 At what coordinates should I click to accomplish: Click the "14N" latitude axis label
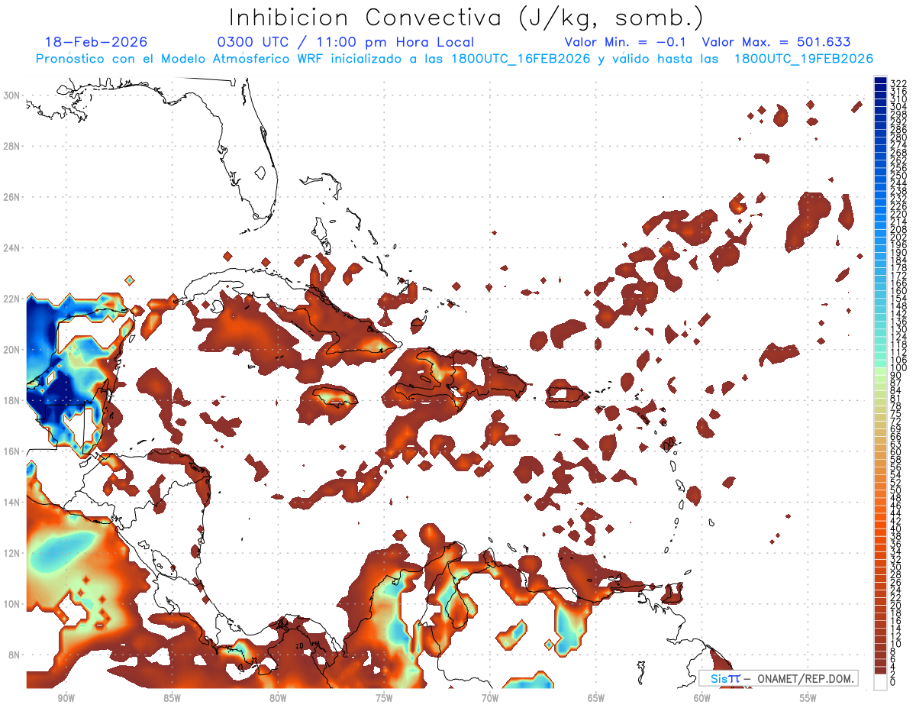[x=12, y=503]
